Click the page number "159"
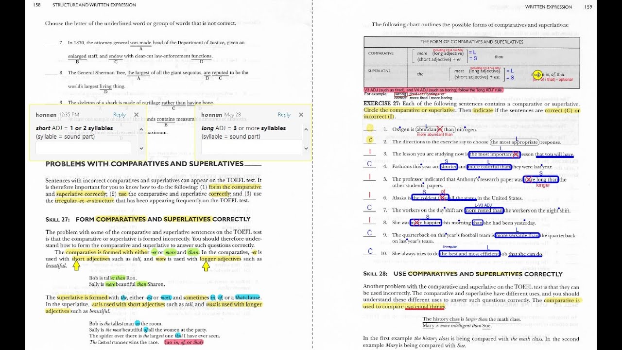Screen dimensions: 622x350 pyautogui.click(x=588, y=7)
